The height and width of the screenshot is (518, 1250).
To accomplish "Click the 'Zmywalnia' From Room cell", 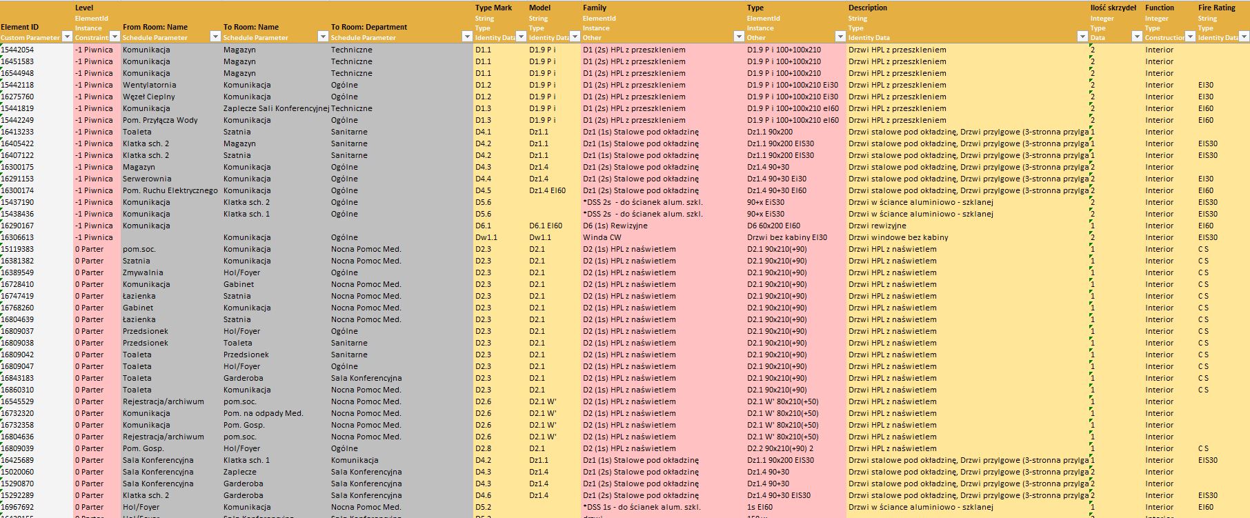I will click(x=143, y=272).
